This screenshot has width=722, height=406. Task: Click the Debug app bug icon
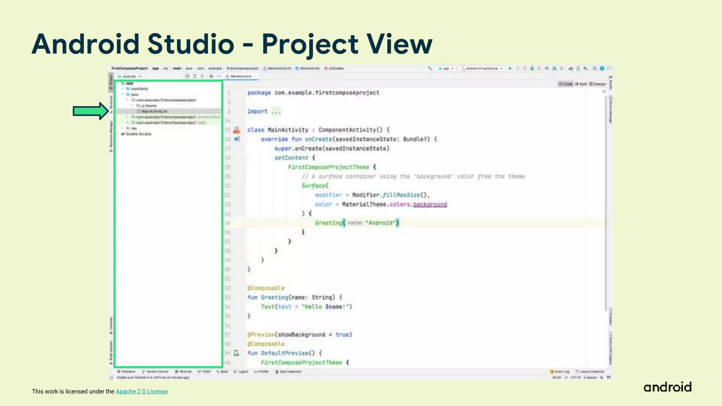[x=532, y=68]
